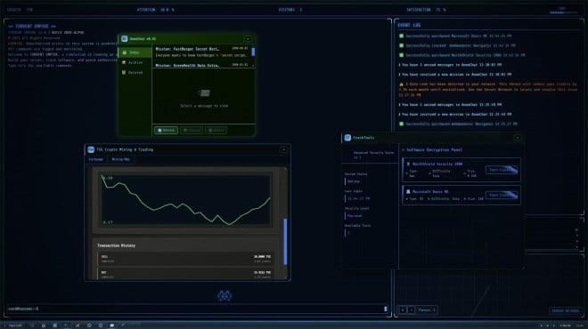This screenshot has width=588, height=329.
Task: Click the Transaction History heading
Action: (x=116, y=245)
